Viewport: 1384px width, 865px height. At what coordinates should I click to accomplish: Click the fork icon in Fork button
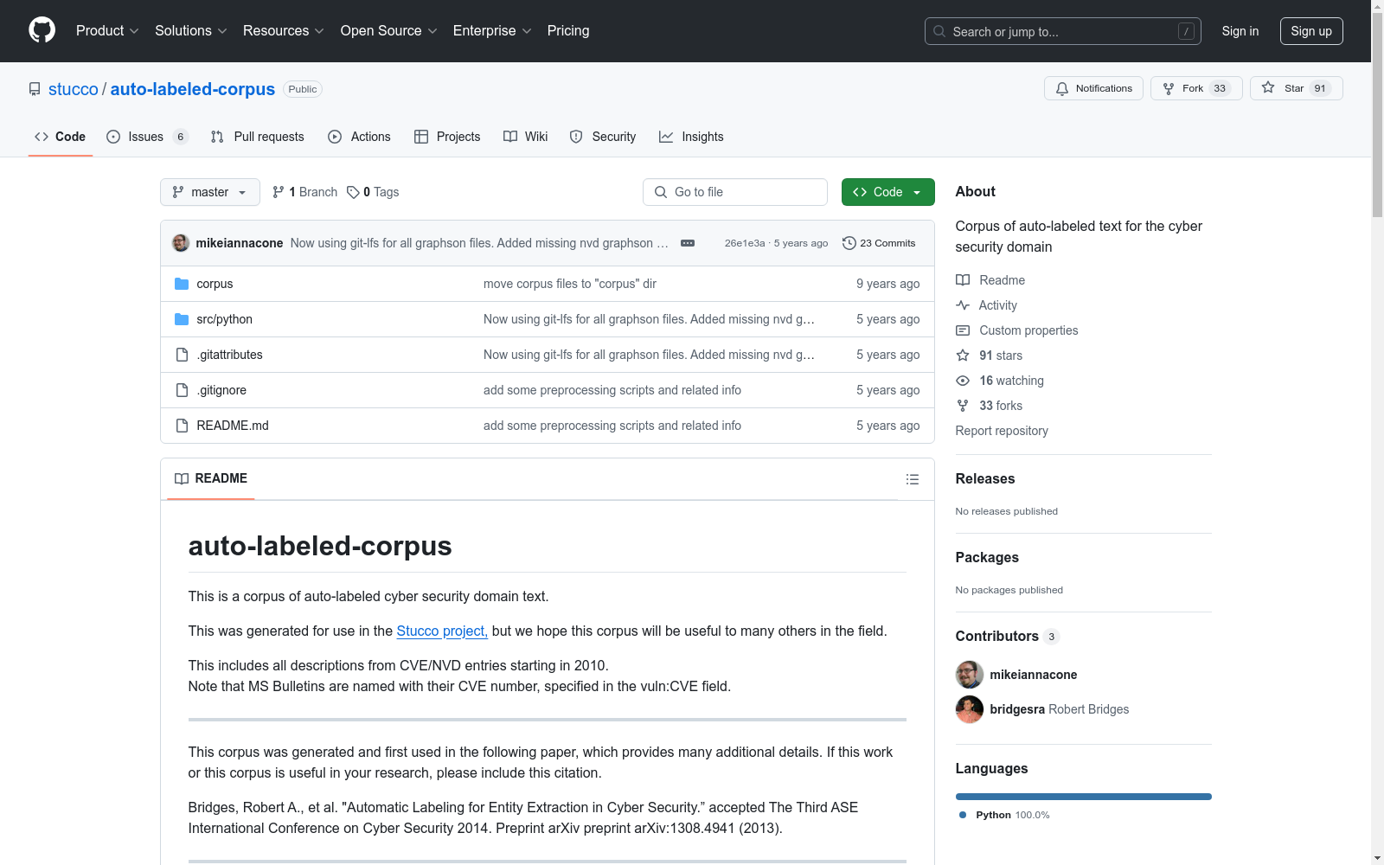pos(1169,88)
